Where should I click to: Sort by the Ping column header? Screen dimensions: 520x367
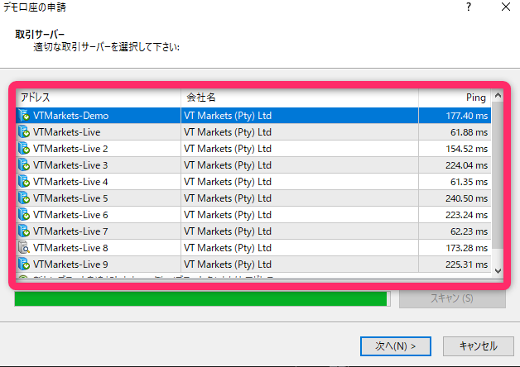[x=455, y=98]
